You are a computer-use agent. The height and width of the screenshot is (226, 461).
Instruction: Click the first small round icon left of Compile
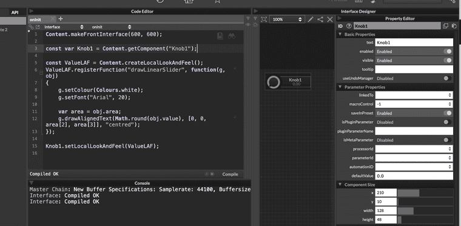coord(206,174)
